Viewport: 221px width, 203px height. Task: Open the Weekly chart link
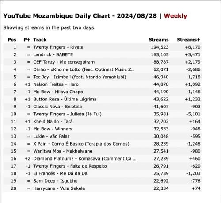(x=175, y=16)
